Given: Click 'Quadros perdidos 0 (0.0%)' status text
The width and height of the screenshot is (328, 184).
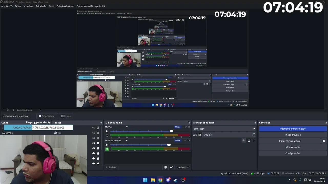Looking at the screenshot, I should [x=234, y=174].
